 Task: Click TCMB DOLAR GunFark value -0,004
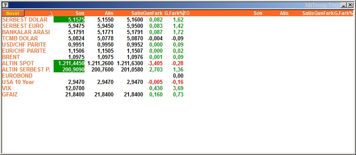click(155, 38)
